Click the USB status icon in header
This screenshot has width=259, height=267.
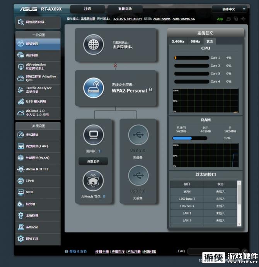click(243, 19)
